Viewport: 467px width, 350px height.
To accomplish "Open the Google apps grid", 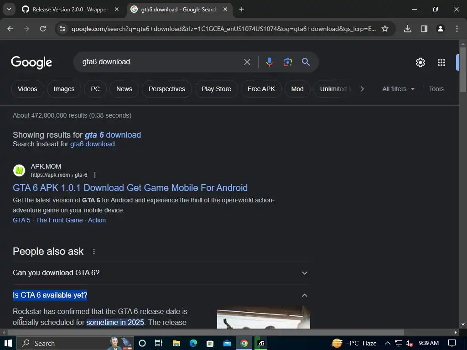I will coord(441,62).
